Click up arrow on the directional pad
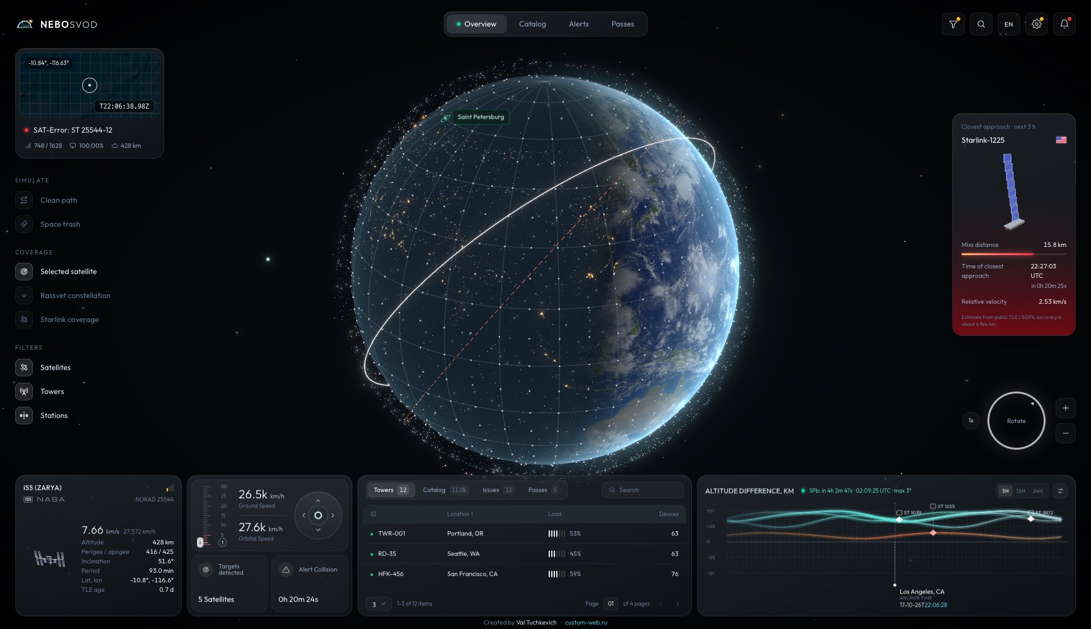Screen dimensions: 1091x629 [318, 501]
